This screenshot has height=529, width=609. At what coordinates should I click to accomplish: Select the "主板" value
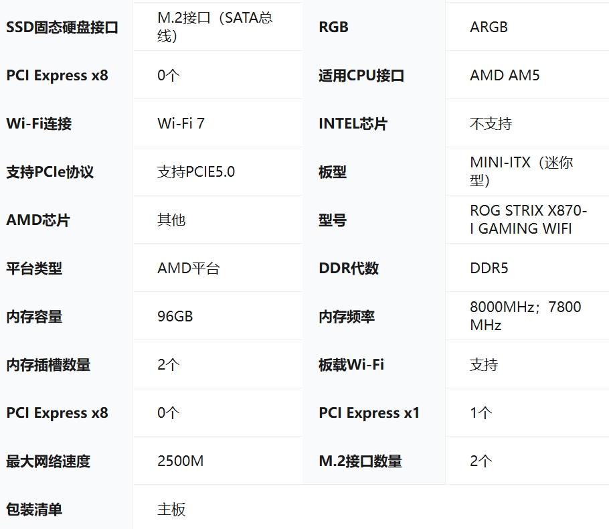[171, 509]
